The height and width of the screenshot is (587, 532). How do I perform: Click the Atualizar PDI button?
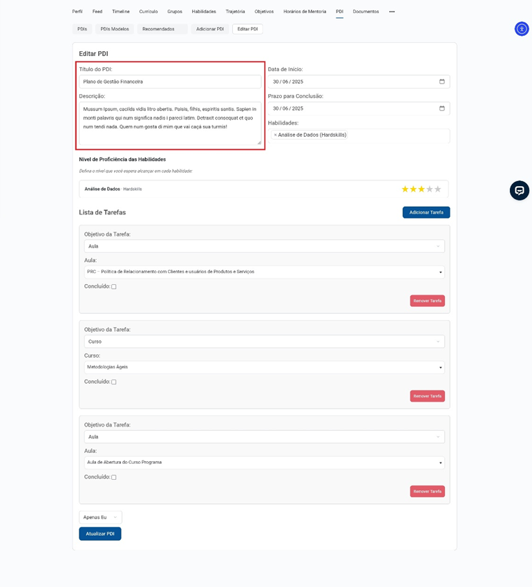(100, 534)
